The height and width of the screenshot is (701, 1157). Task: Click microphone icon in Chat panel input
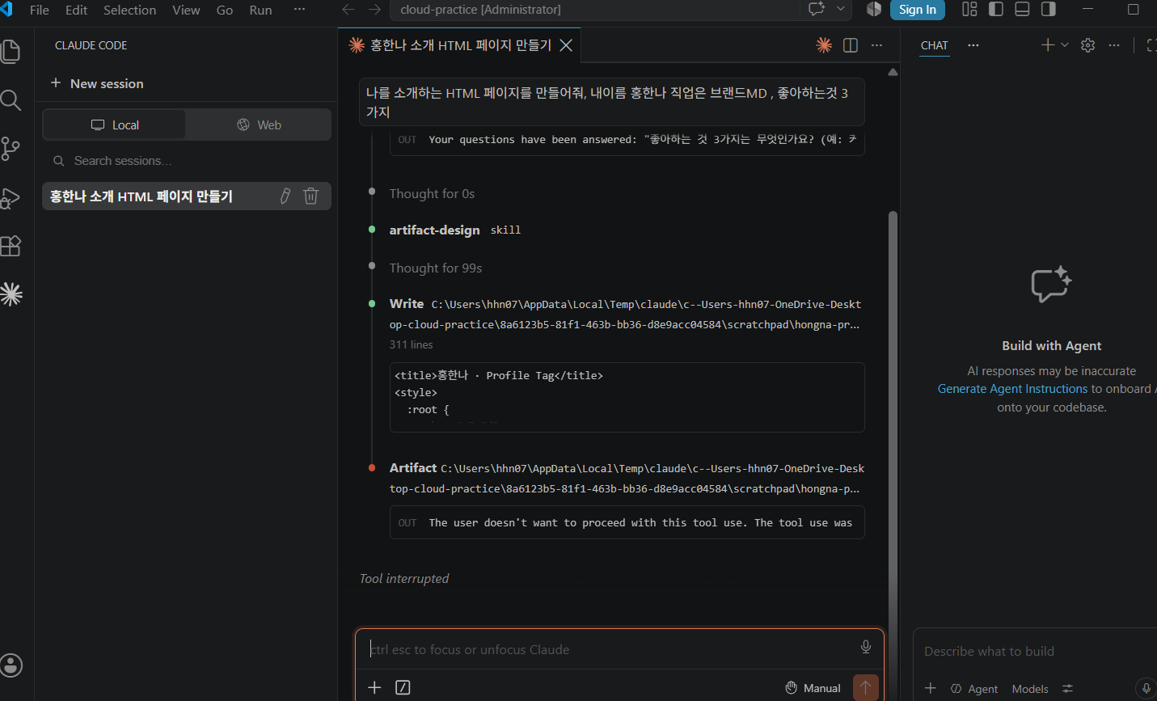click(1146, 688)
